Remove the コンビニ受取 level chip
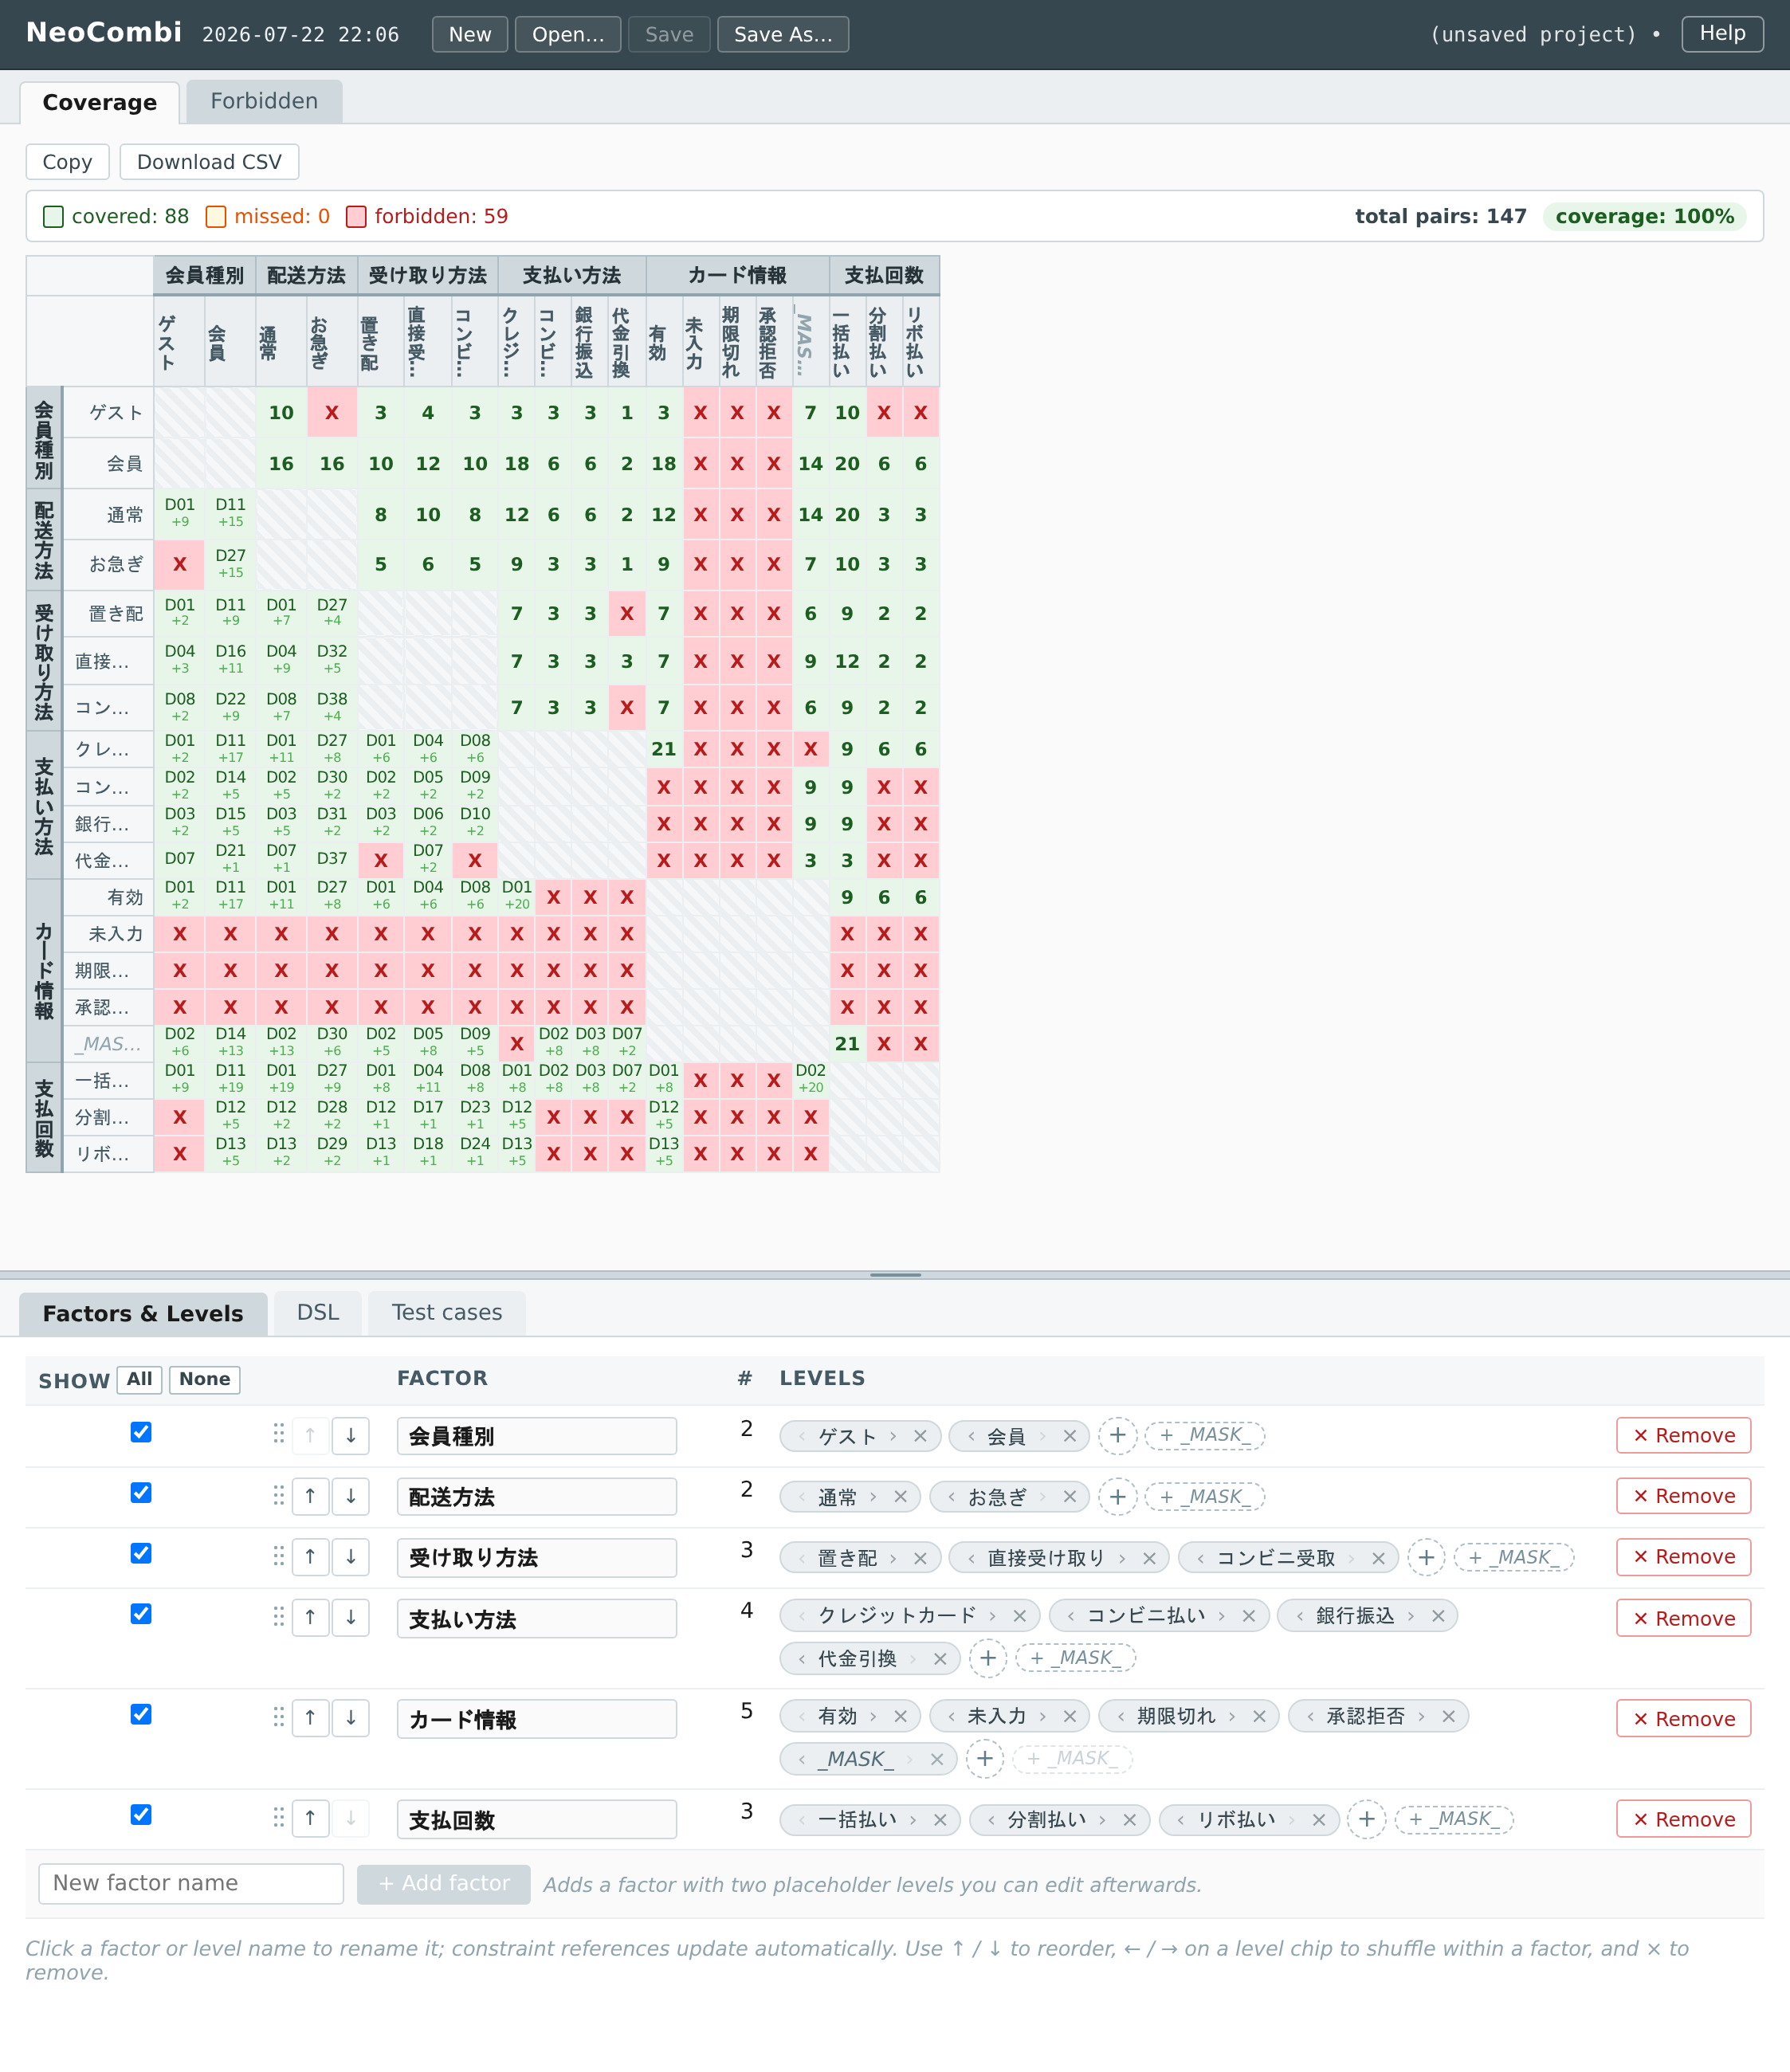This screenshot has height=2072, width=1790. coord(1378,1558)
